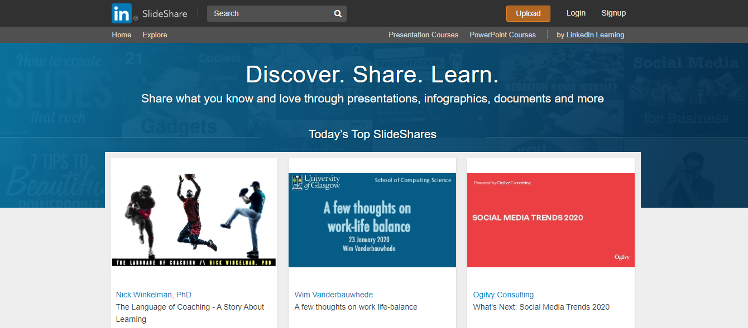This screenshot has height=328, width=748.
Task: Open title A few thoughts on work life-balance
Action: [x=356, y=307]
